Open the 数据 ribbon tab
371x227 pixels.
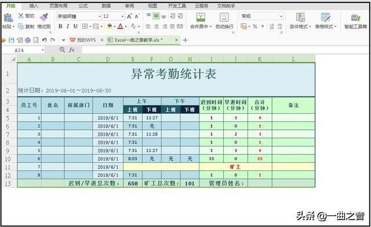tap(106, 6)
